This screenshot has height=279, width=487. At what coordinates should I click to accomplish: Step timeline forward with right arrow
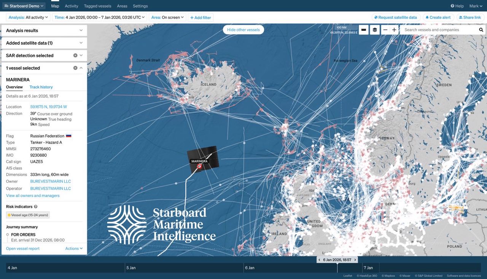(355, 260)
